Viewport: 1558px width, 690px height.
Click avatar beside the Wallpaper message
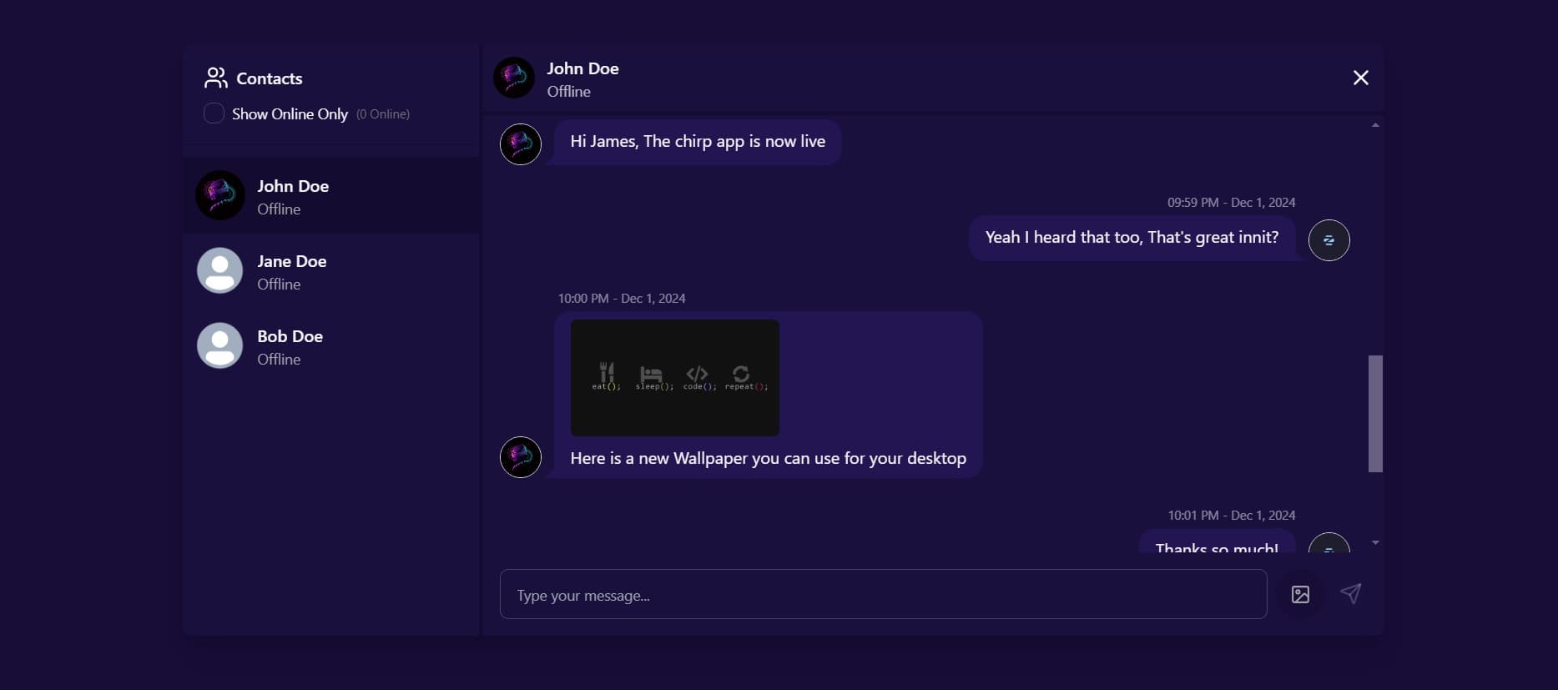click(x=521, y=457)
